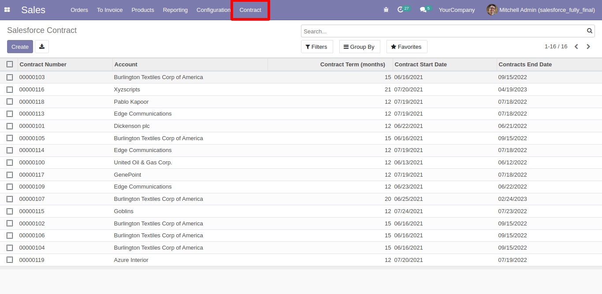Click the Create button
Image resolution: width=602 pixels, height=294 pixels.
coord(20,47)
